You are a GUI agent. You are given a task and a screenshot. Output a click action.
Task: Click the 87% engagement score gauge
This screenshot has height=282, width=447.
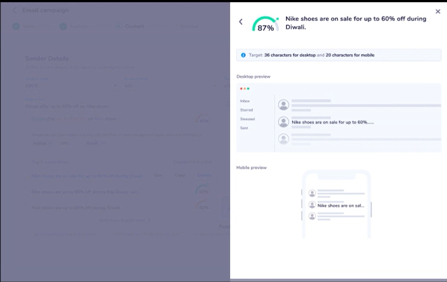[x=266, y=24]
